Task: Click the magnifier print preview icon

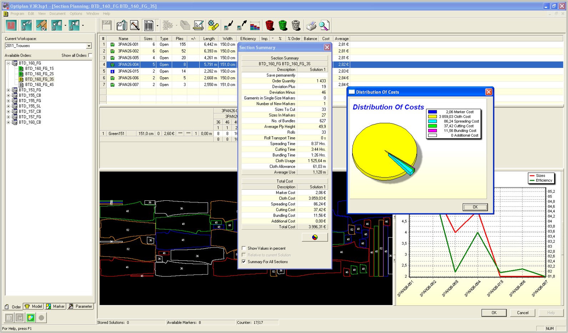Action: [324, 25]
